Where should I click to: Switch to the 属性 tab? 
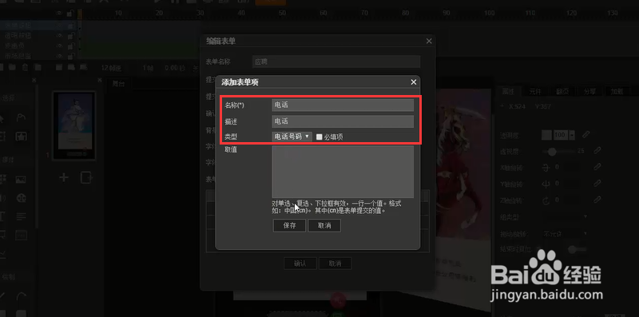(509, 91)
